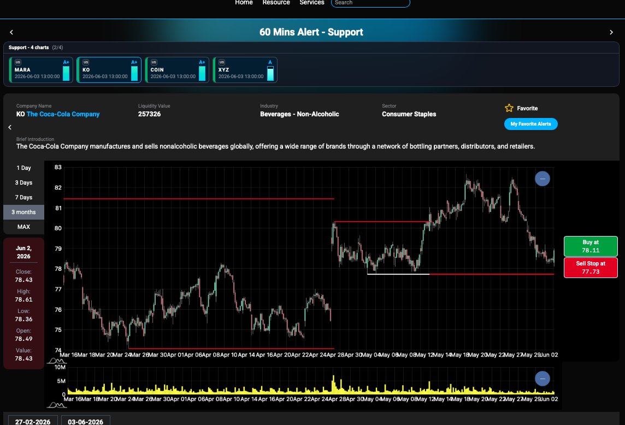The width and height of the screenshot is (625, 425).
Task: Go to previous alert with left arrow
Action: point(11,32)
